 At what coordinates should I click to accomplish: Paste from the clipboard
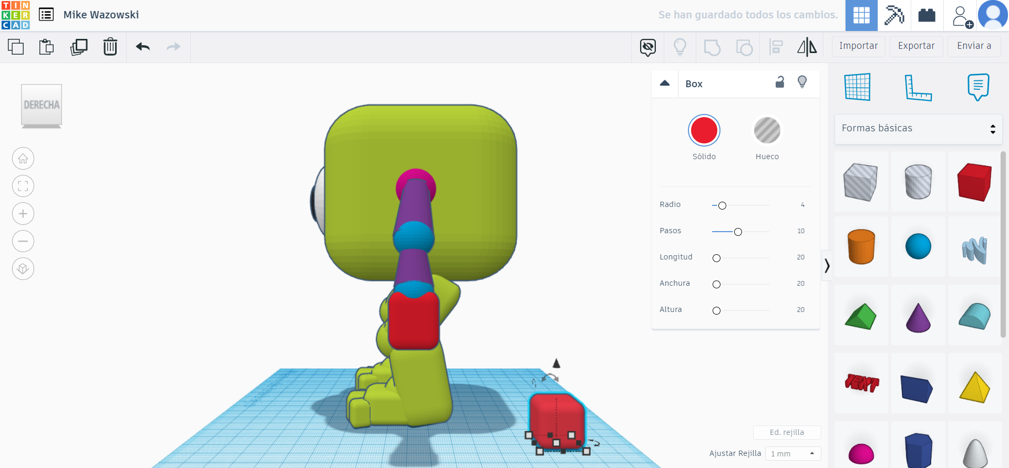[47, 47]
